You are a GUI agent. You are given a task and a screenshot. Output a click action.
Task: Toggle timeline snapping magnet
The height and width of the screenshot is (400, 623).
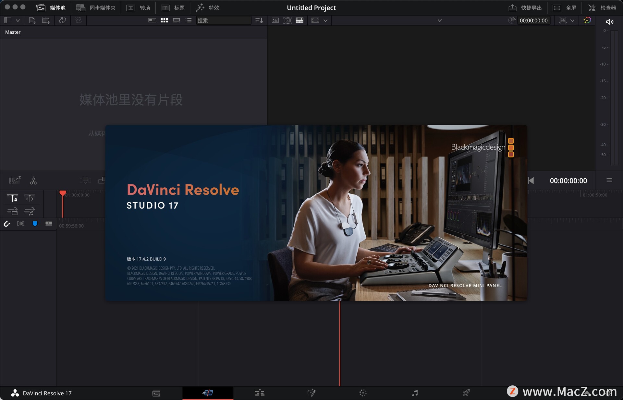pyautogui.click(x=7, y=224)
